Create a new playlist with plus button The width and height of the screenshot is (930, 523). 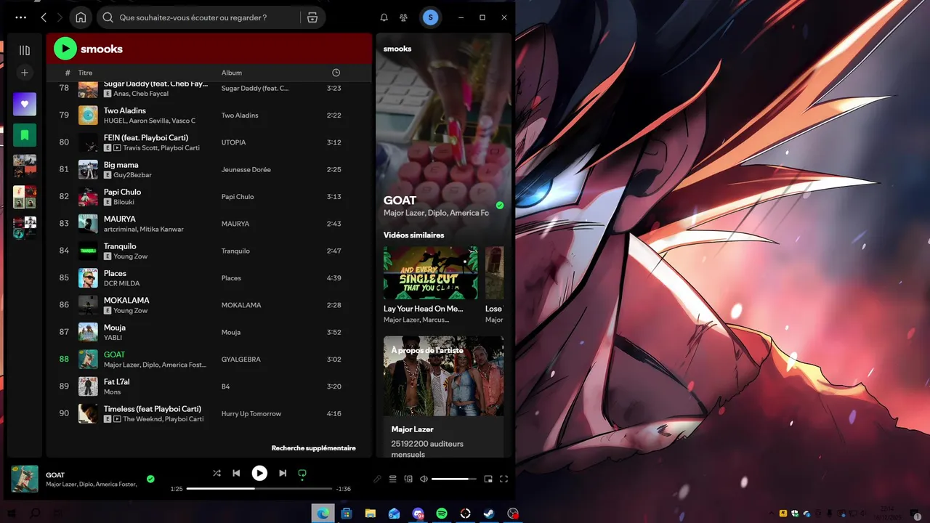pos(25,73)
